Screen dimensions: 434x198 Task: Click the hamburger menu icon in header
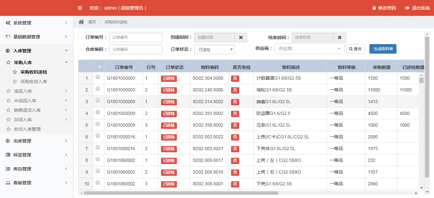(x=80, y=8)
